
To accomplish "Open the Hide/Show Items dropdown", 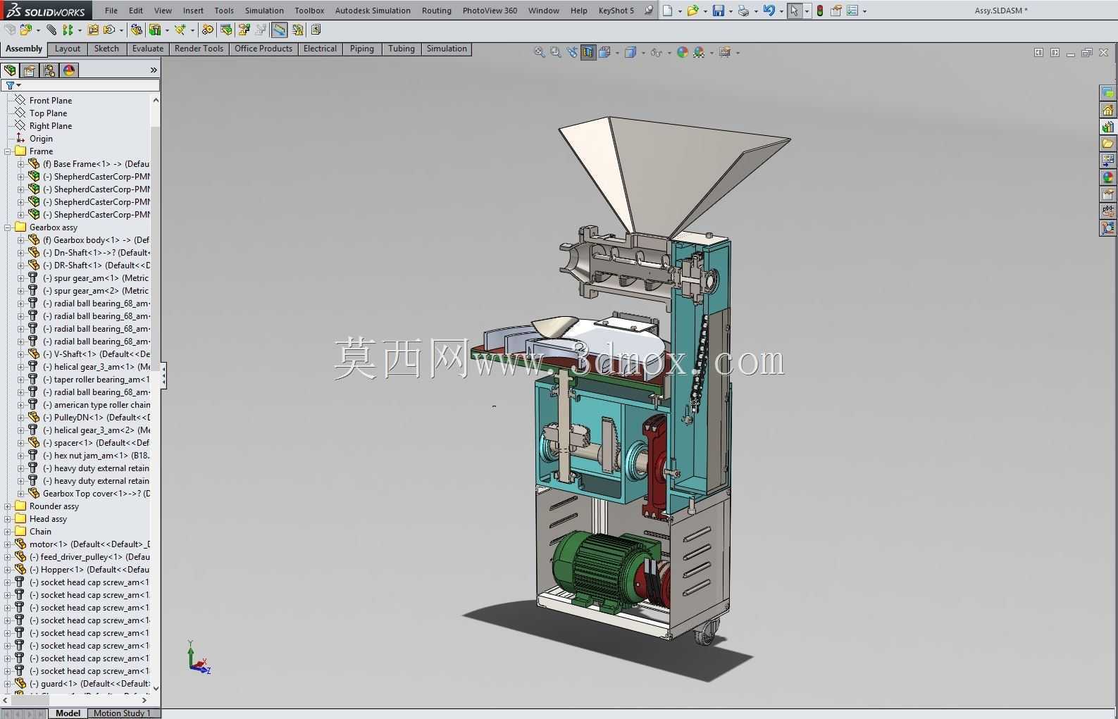I will (669, 53).
